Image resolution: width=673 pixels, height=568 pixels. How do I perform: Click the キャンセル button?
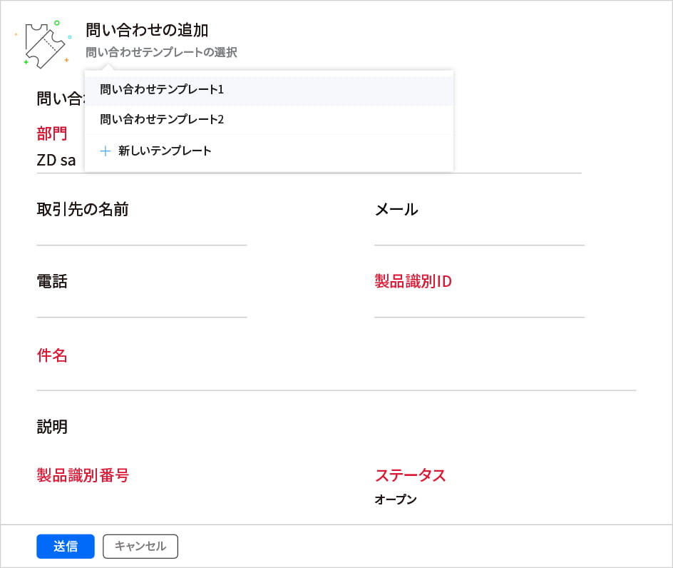(x=140, y=547)
